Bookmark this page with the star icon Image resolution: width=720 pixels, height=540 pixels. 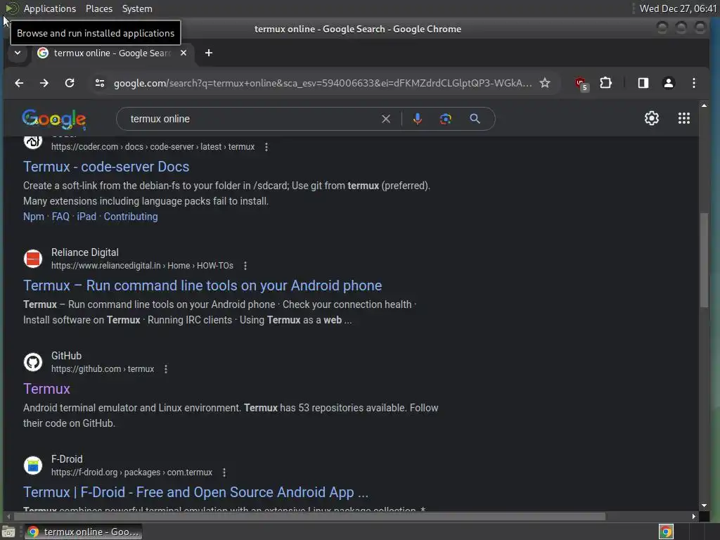pyautogui.click(x=545, y=83)
